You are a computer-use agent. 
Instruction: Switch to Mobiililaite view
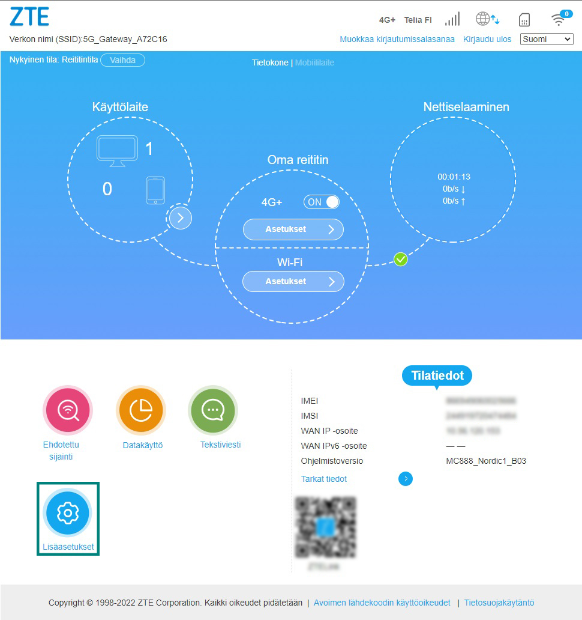point(314,62)
